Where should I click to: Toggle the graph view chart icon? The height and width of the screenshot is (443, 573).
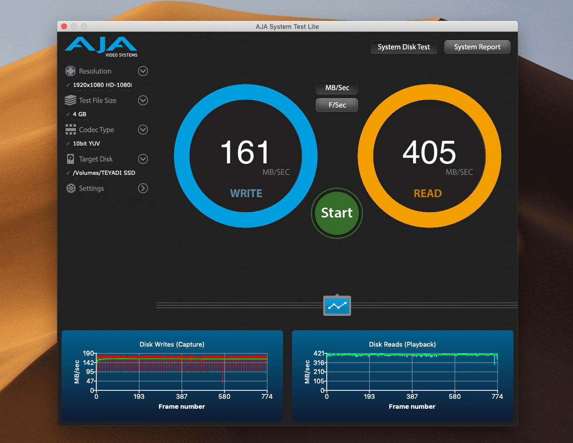(337, 305)
